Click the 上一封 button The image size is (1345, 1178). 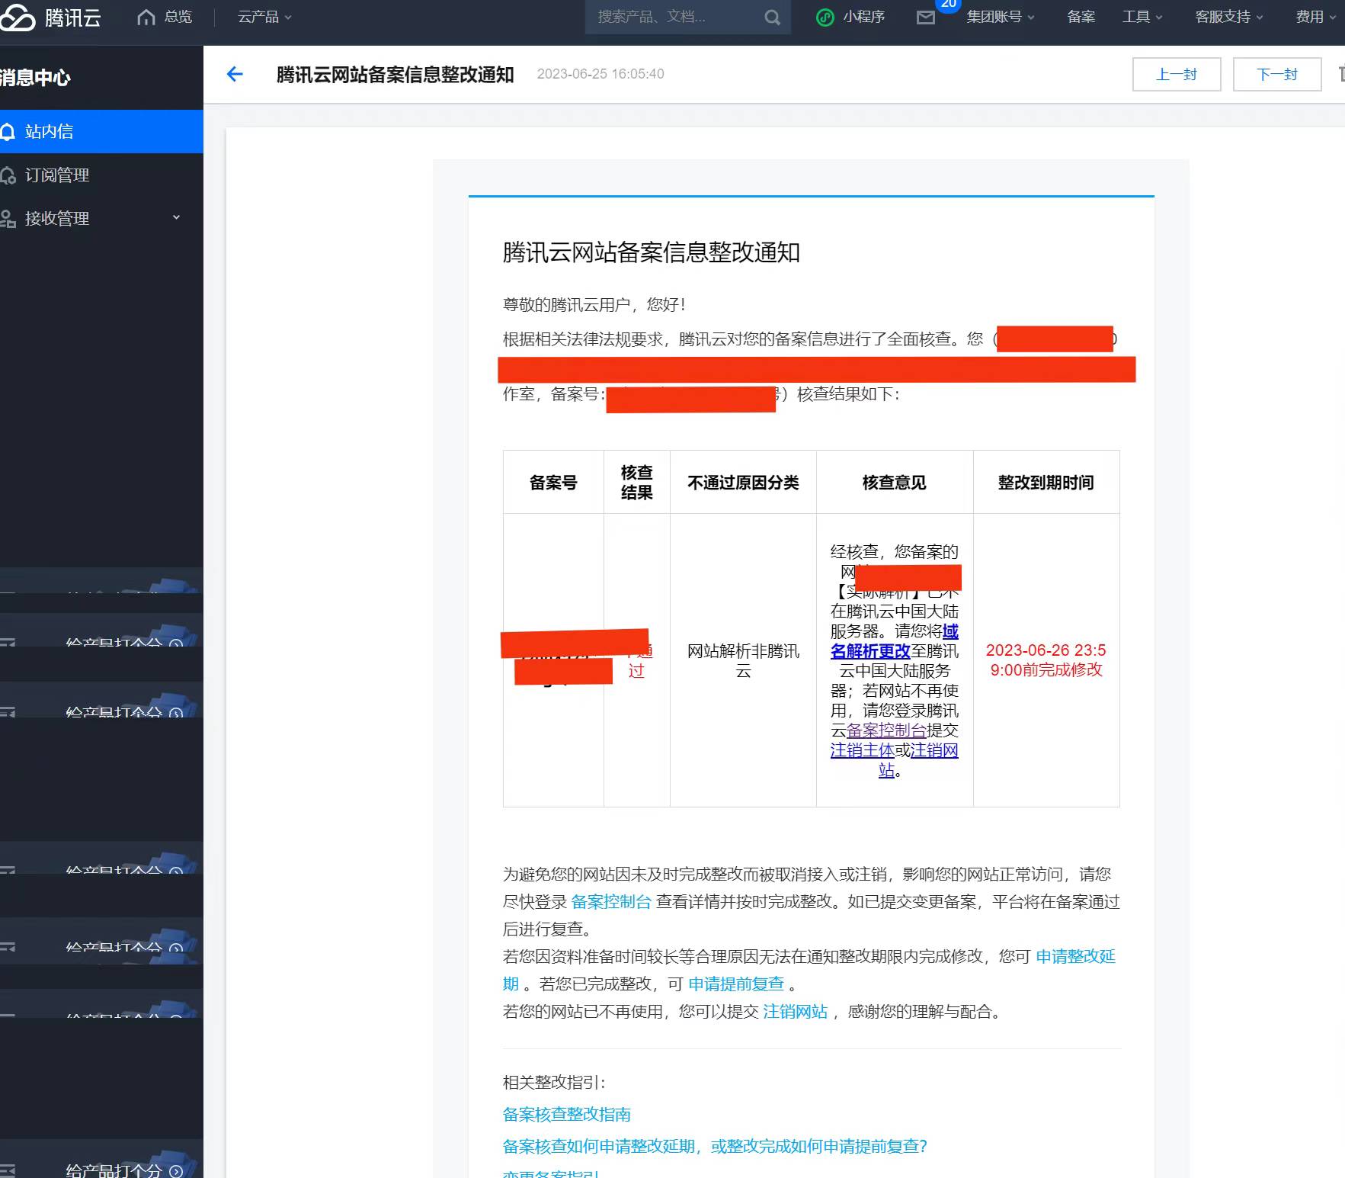coord(1176,74)
